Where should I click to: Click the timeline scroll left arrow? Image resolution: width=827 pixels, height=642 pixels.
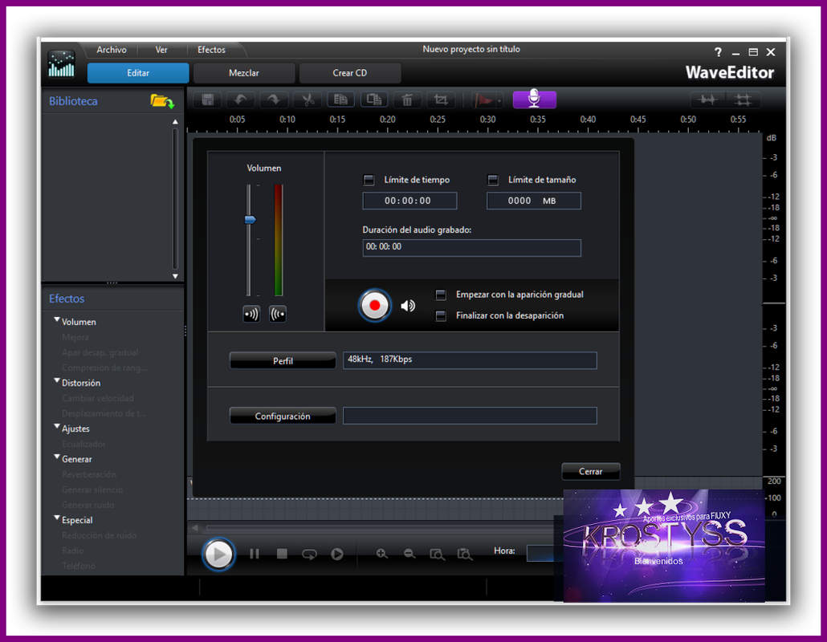pyautogui.click(x=195, y=527)
